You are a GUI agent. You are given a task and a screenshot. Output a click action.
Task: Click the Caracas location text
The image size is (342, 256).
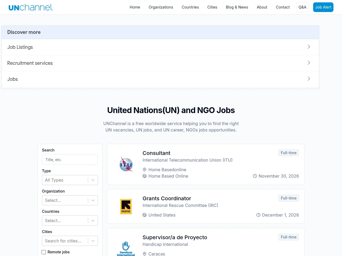point(157,254)
